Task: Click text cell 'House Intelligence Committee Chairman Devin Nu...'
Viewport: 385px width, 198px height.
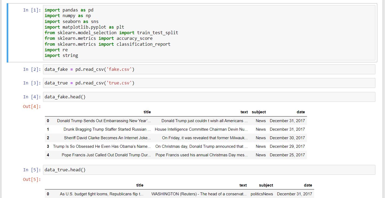Action: coord(201,129)
